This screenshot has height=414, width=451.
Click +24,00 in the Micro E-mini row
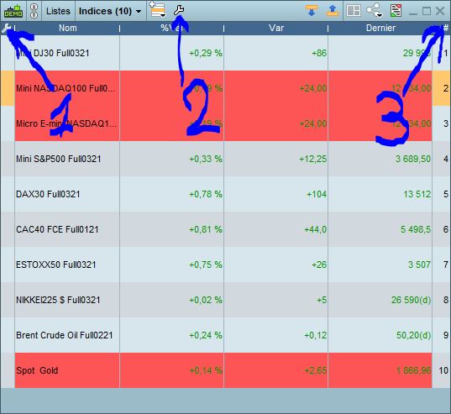click(313, 123)
